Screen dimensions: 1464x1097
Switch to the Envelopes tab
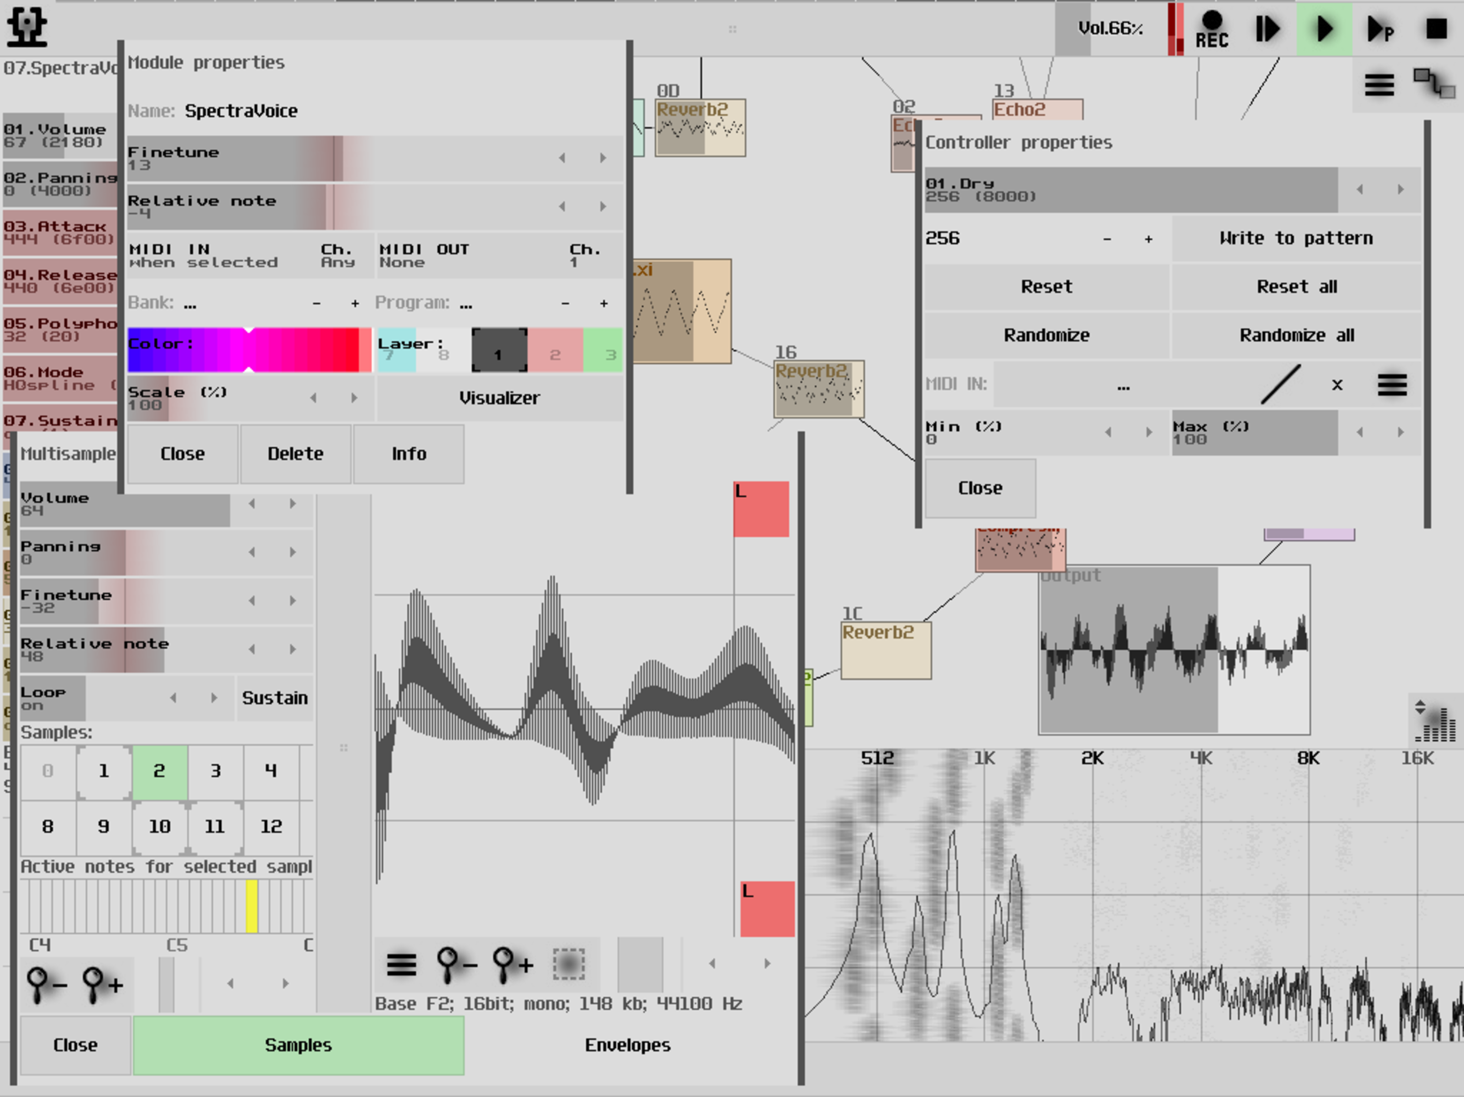627,1045
